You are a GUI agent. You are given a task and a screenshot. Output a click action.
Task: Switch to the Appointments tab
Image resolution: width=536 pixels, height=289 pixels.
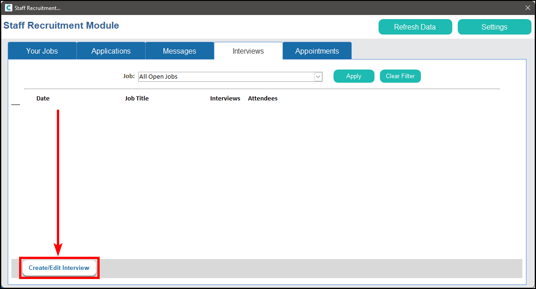(317, 51)
